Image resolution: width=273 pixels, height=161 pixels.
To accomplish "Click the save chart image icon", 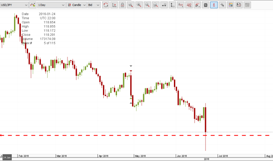I will tap(239, 5).
